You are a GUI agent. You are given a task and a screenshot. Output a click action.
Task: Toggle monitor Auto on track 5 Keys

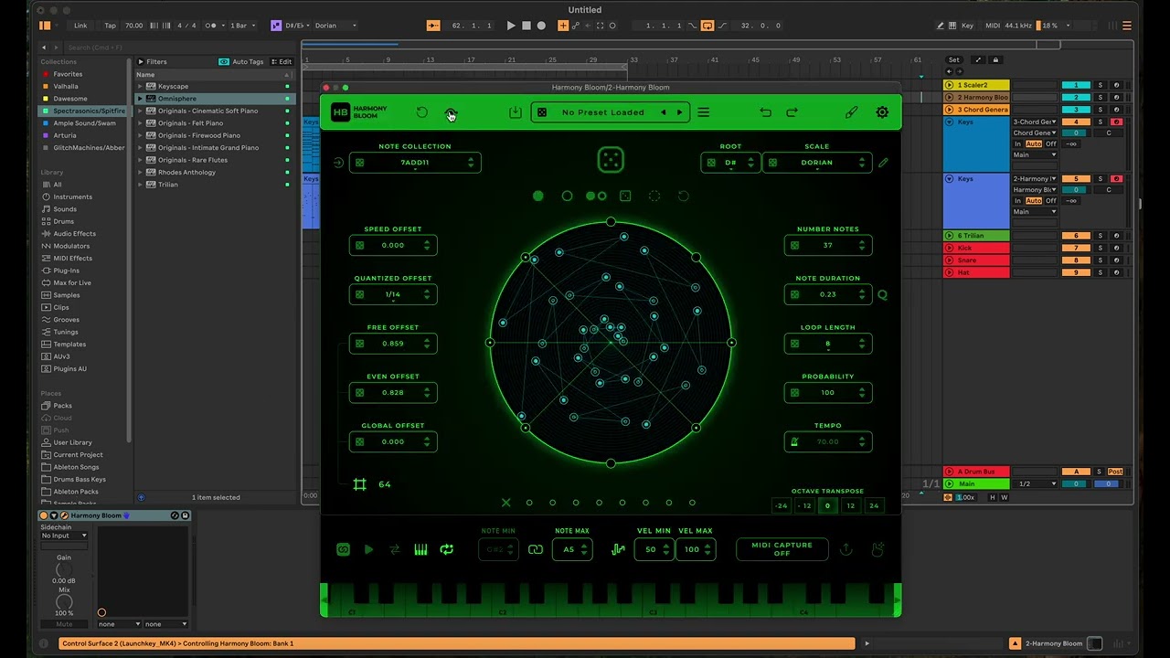point(1034,201)
